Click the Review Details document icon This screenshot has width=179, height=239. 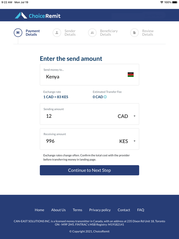134,33
